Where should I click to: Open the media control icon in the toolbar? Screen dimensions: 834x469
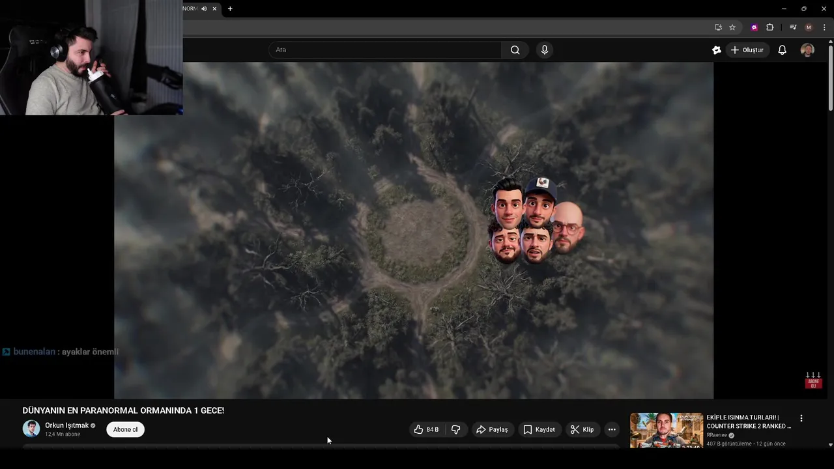coord(793,27)
